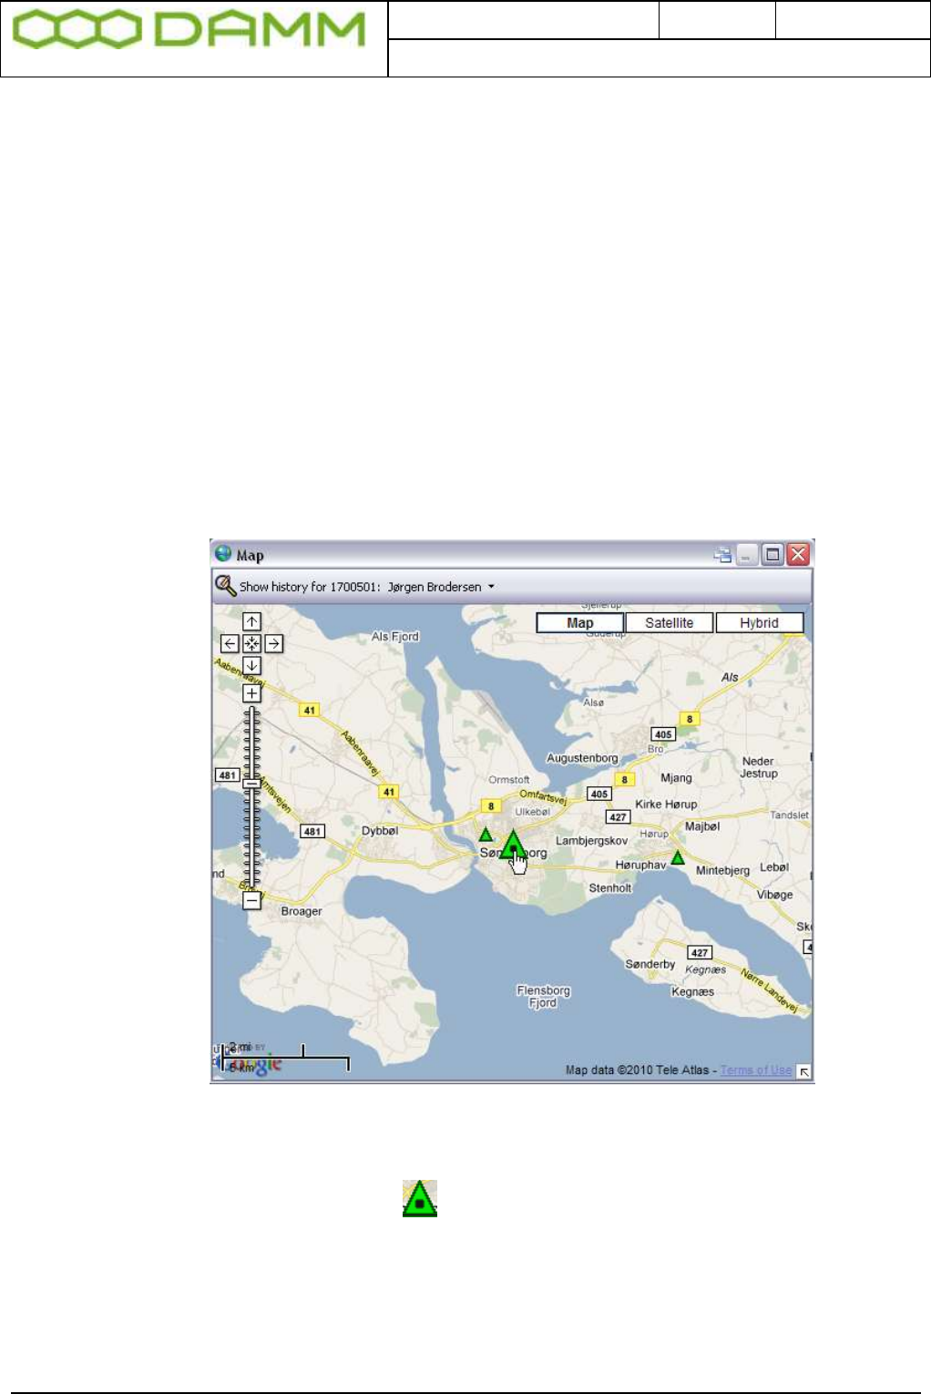Screen dimensions: 931x1394
Task: Click the Mintebjerg label
Action: [722, 870]
